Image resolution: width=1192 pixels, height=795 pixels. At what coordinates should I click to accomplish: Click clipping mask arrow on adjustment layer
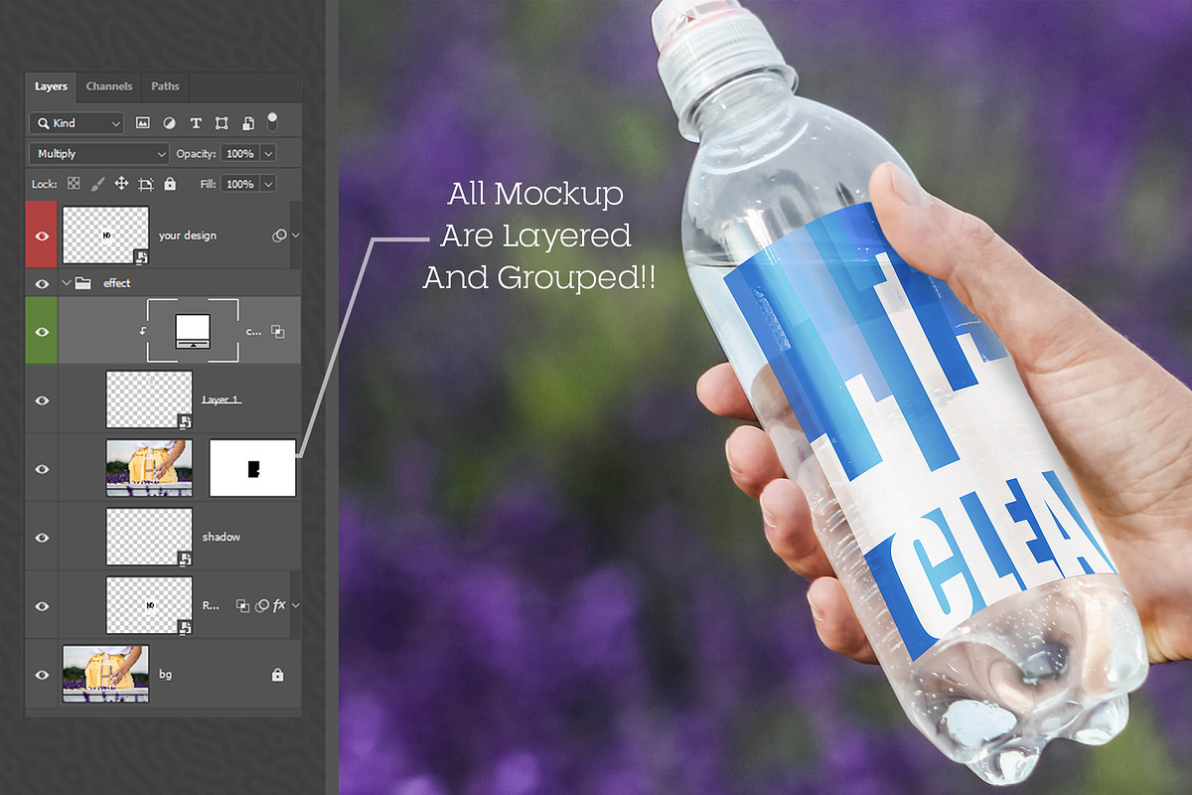click(142, 331)
